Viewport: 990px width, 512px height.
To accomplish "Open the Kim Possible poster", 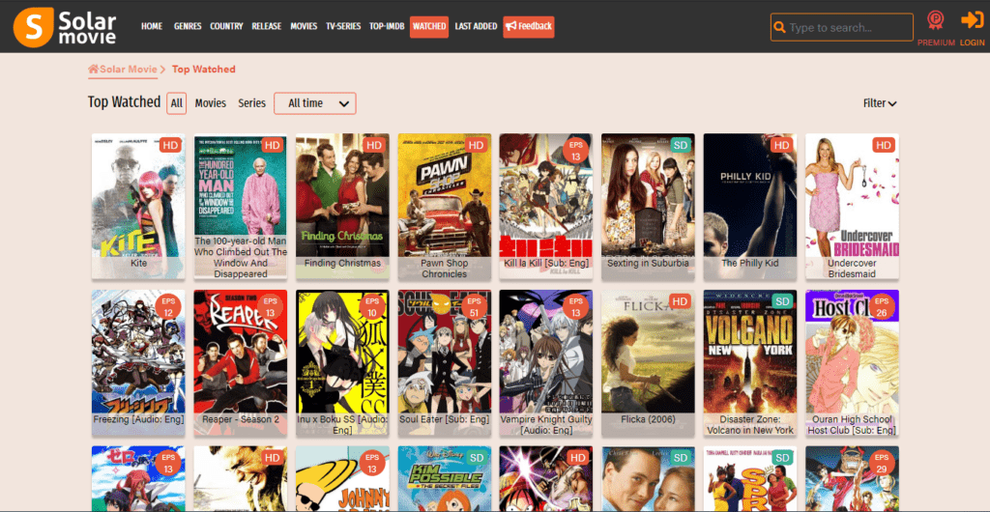I will [x=445, y=478].
